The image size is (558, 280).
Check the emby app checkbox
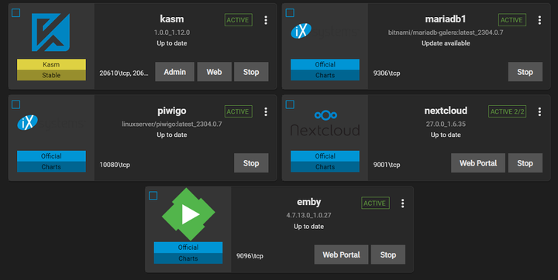coord(153,196)
